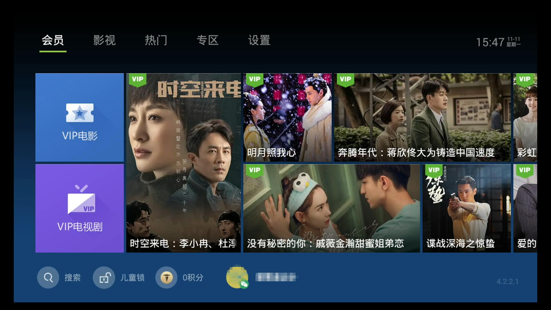Switch to the 热门 tab
Image resolution: width=551 pixels, height=310 pixels.
point(156,40)
